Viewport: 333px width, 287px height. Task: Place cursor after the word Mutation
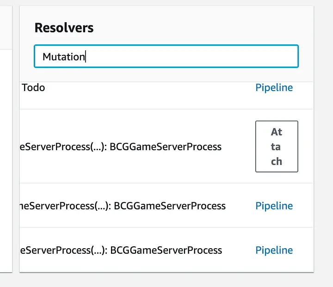[86, 57]
